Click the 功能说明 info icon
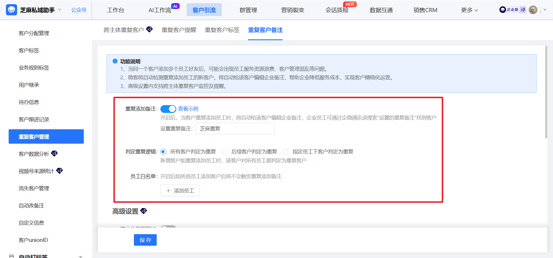The image size is (553, 258). [x=115, y=61]
